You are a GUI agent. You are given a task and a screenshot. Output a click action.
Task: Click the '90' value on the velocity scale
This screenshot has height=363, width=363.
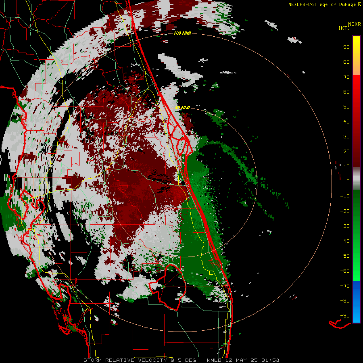click(346, 47)
